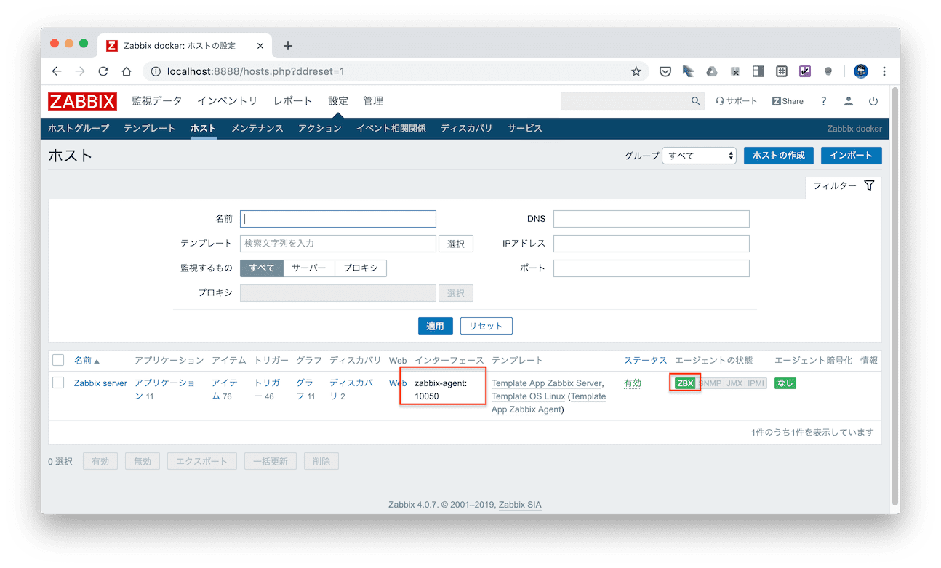Reset the filter with リセット button
Viewport: 941px width, 568px height.
(486, 326)
